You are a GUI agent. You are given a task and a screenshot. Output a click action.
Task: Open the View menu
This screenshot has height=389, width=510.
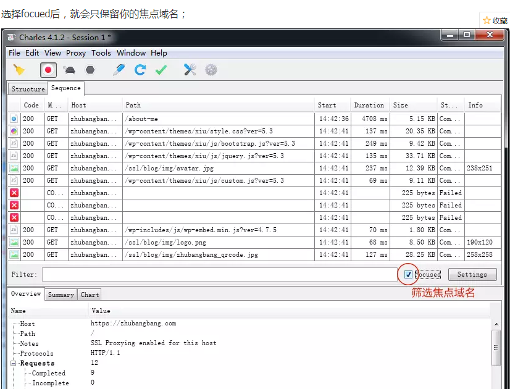click(52, 52)
